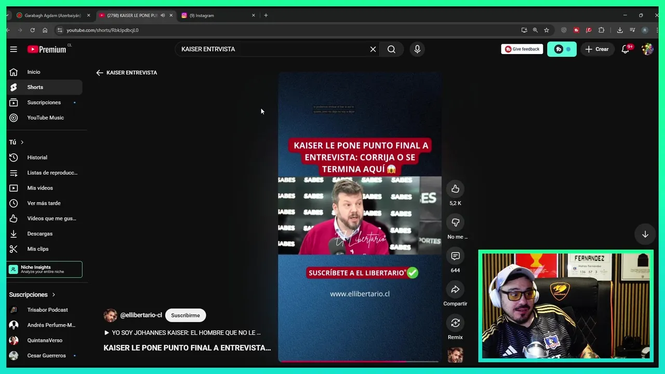
Task: Expand the Tú section chevron
Action: click(22, 142)
